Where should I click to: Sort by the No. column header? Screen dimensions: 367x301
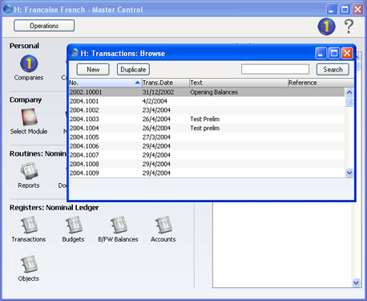click(105, 83)
